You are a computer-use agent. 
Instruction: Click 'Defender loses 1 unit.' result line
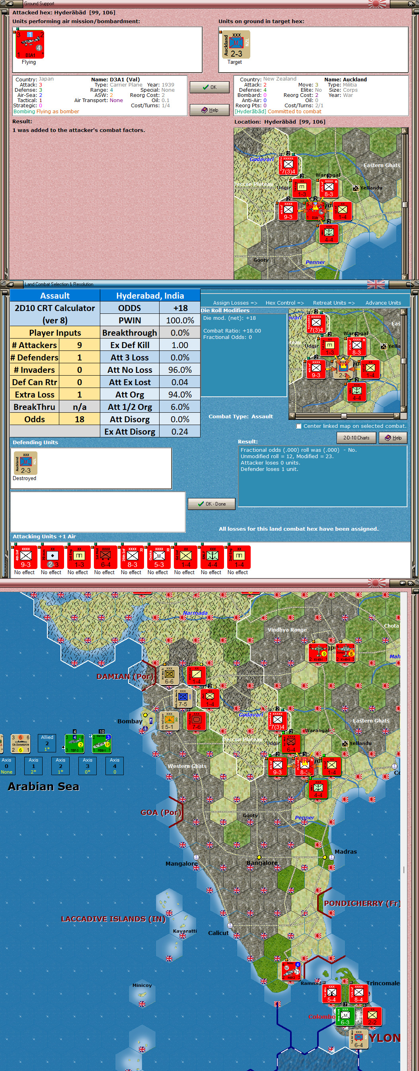click(269, 469)
